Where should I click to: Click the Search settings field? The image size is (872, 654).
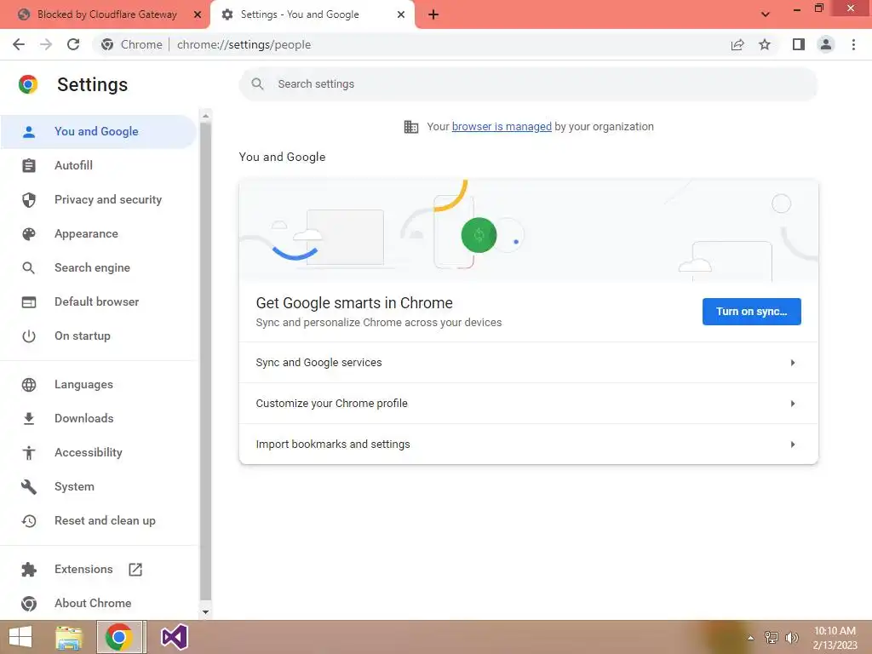(x=528, y=84)
